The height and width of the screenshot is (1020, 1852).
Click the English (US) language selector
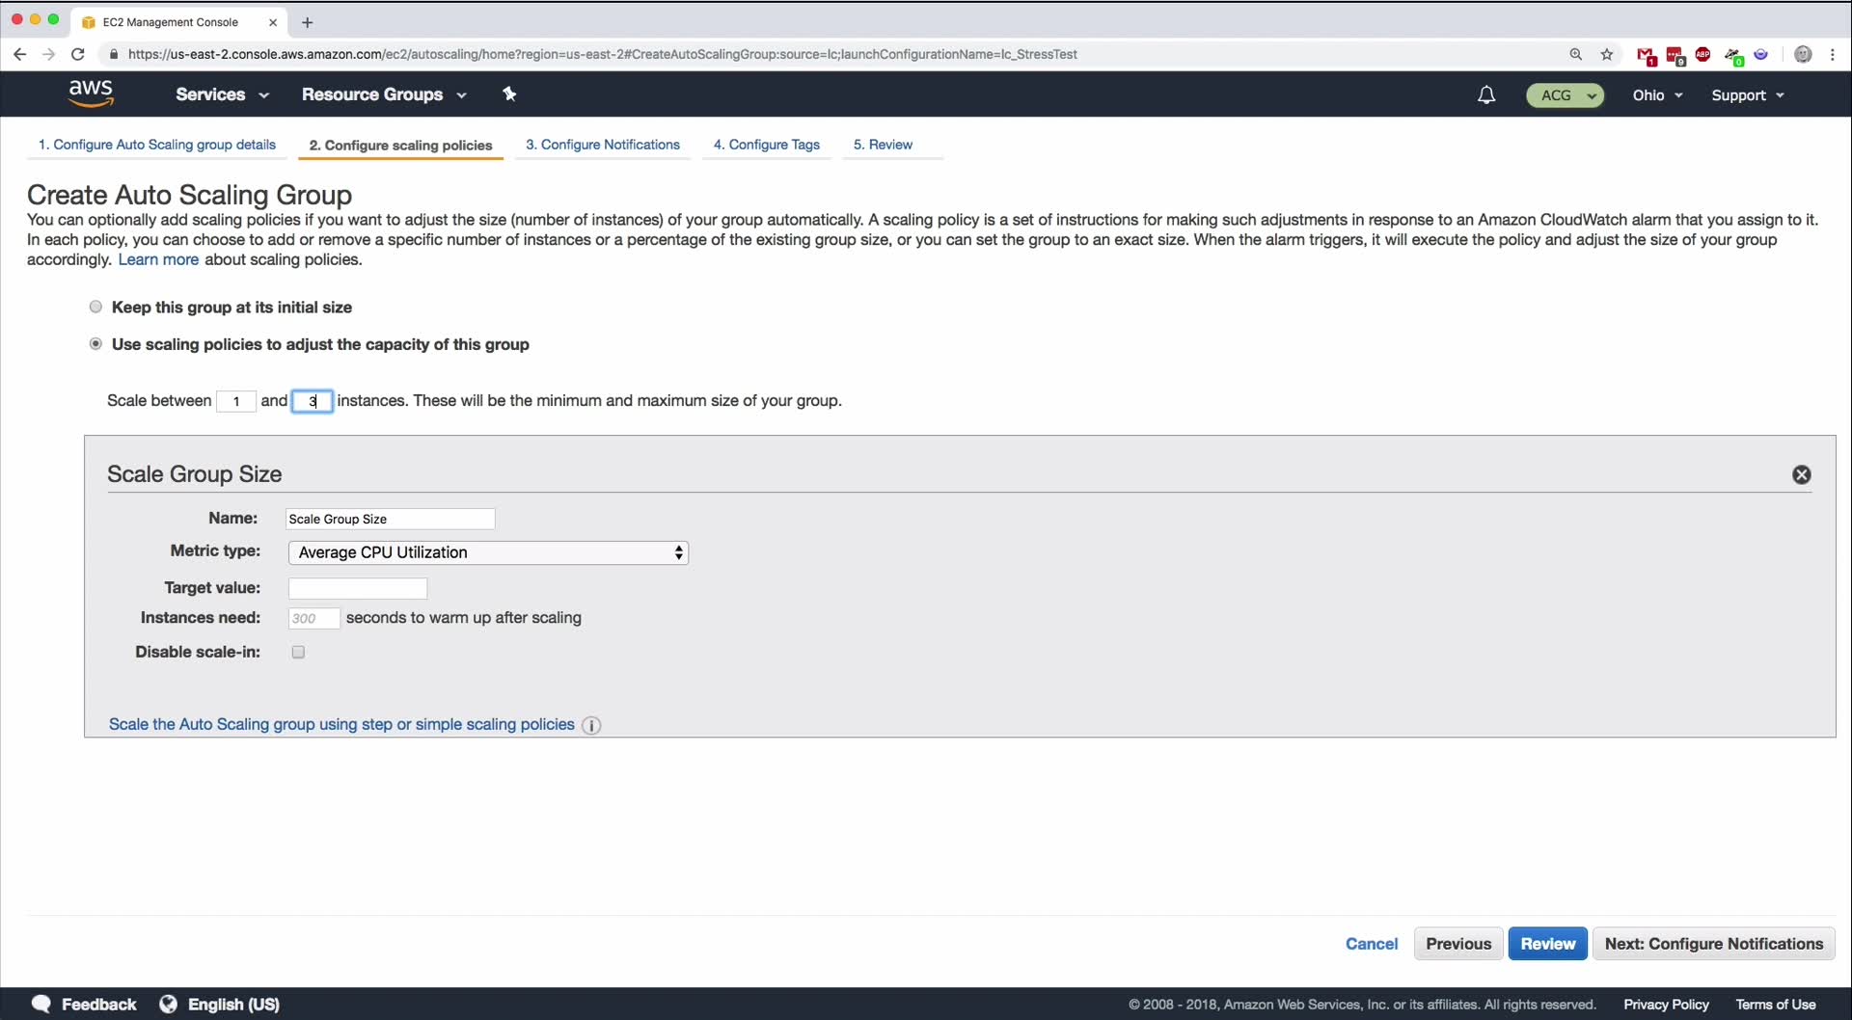(x=233, y=1004)
